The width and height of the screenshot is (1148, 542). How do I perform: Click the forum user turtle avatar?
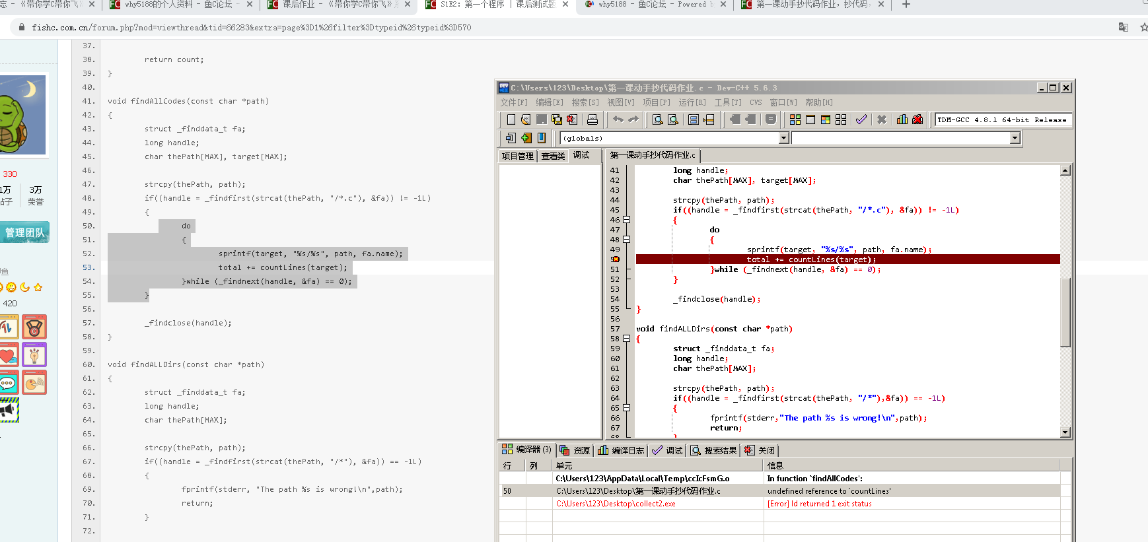tap(22, 115)
